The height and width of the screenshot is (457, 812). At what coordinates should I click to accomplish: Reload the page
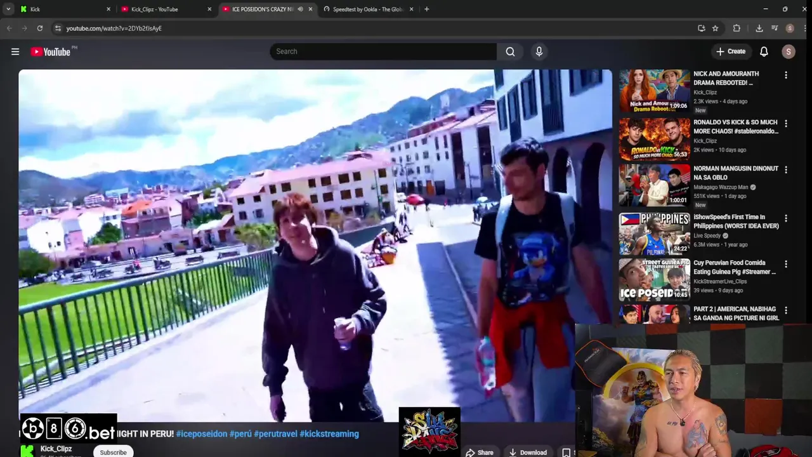point(39,28)
